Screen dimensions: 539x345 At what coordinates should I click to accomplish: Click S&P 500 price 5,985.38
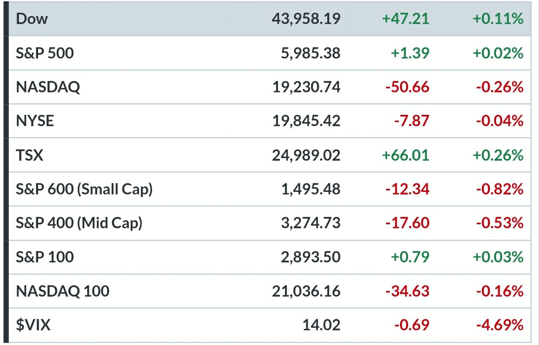point(311,53)
